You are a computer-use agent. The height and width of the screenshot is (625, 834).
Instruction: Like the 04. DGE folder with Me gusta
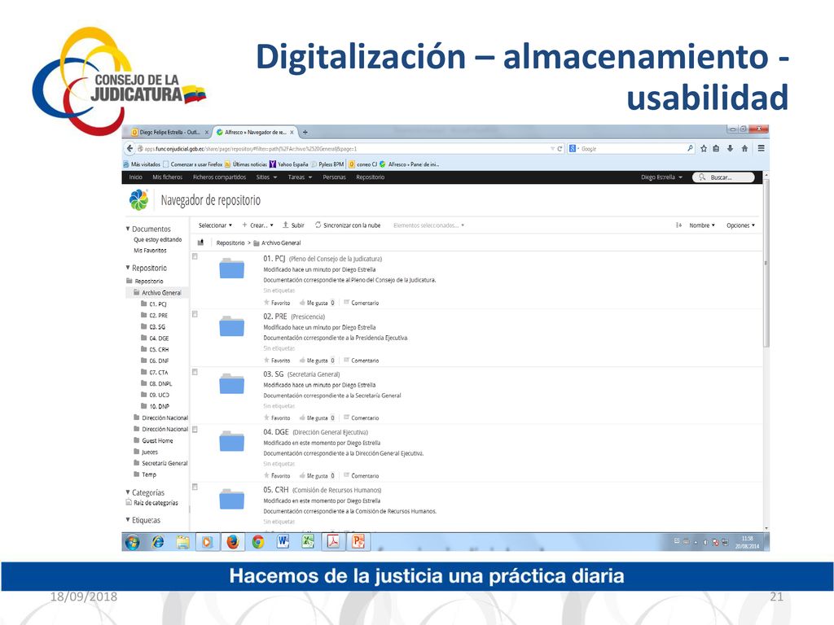click(x=314, y=476)
